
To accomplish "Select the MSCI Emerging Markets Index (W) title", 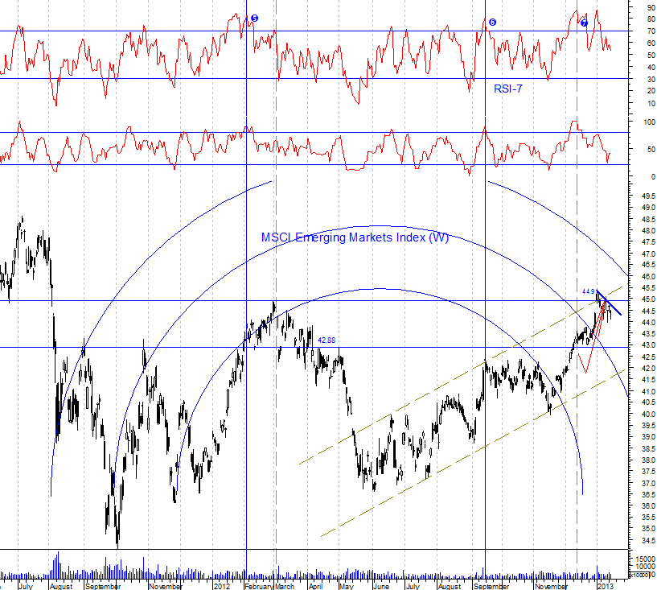I will pos(355,237).
